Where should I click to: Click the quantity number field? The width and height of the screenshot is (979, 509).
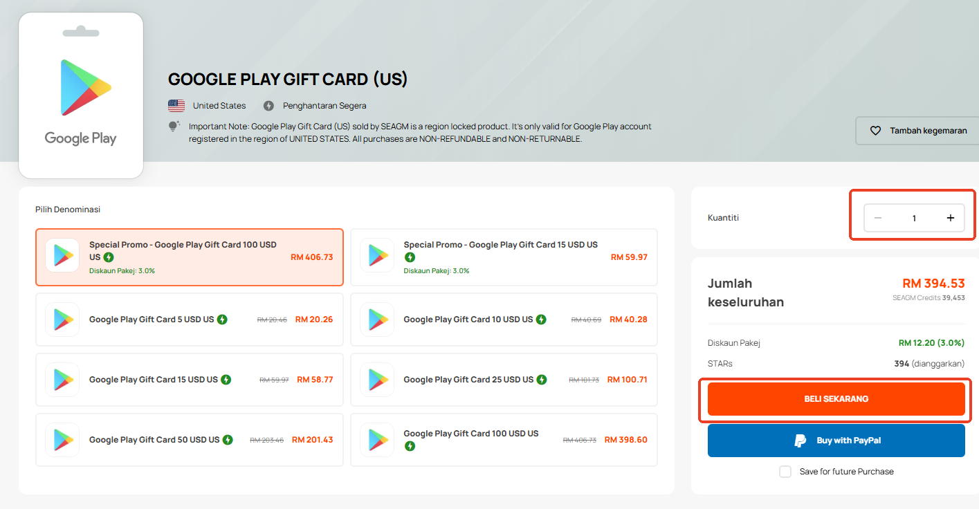(x=914, y=218)
